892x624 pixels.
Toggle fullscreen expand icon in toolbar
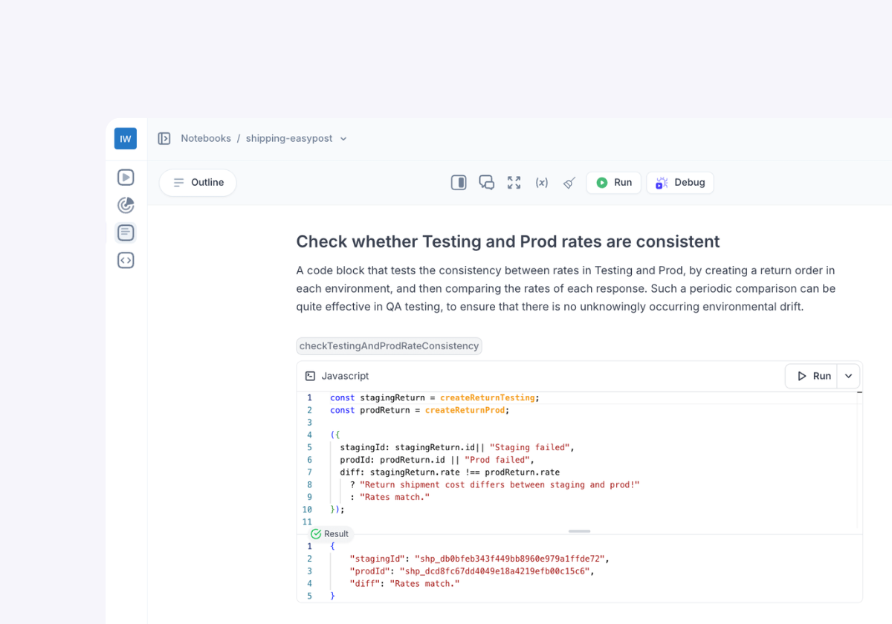514,183
